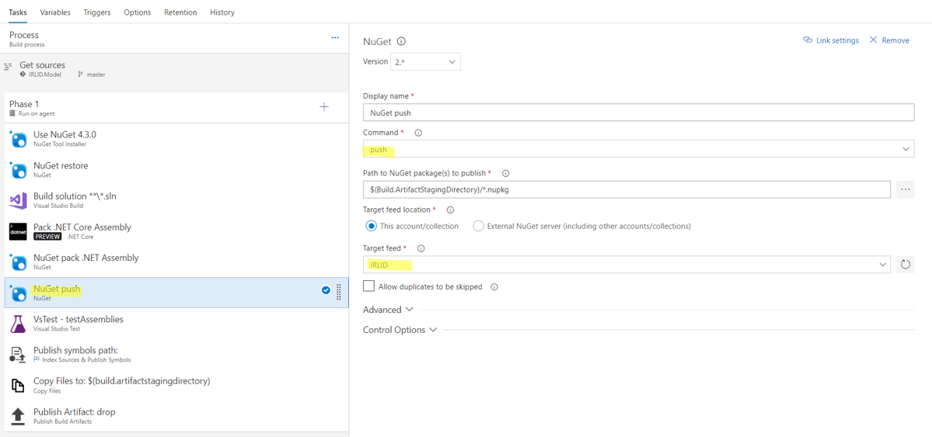
Task: Expand the Advanced section
Action: coord(388,310)
